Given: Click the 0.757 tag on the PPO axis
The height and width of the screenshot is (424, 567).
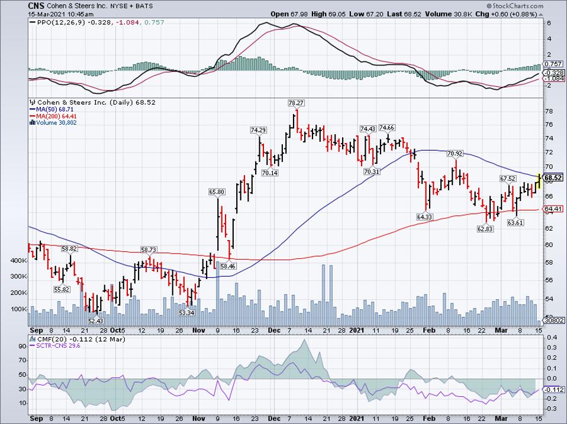Looking at the screenshot, I should click(x=553, y=64).
